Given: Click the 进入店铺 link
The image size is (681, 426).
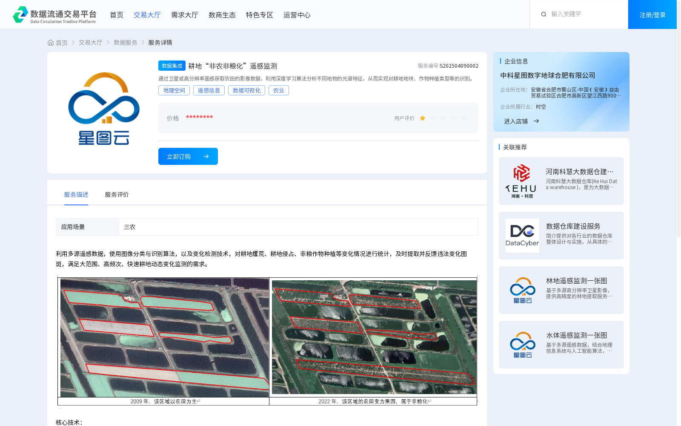Looking at the screenshot, I should click(x=516, y=121).
